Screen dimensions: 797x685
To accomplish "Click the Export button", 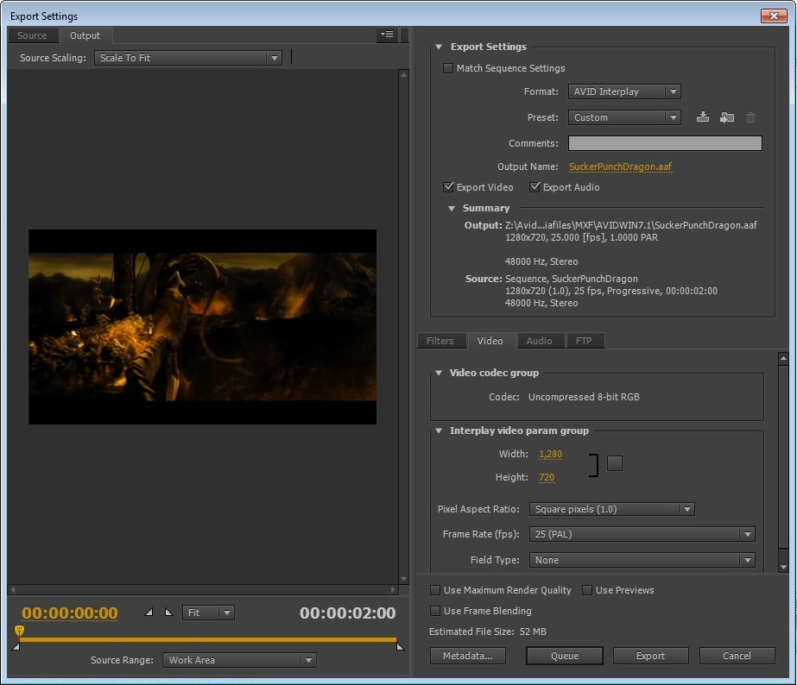I will coord(650,656).
